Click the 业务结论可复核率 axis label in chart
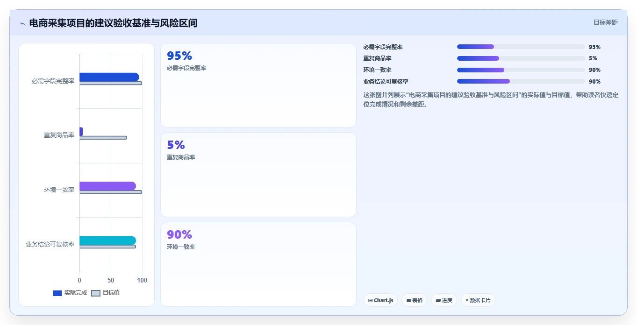 point(50,244)
